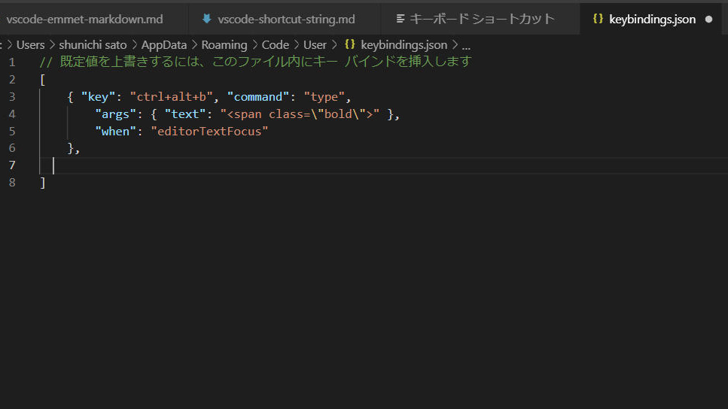Click the braces icon in the breadcrumb

pyautogui.click(x=350, y=44)
